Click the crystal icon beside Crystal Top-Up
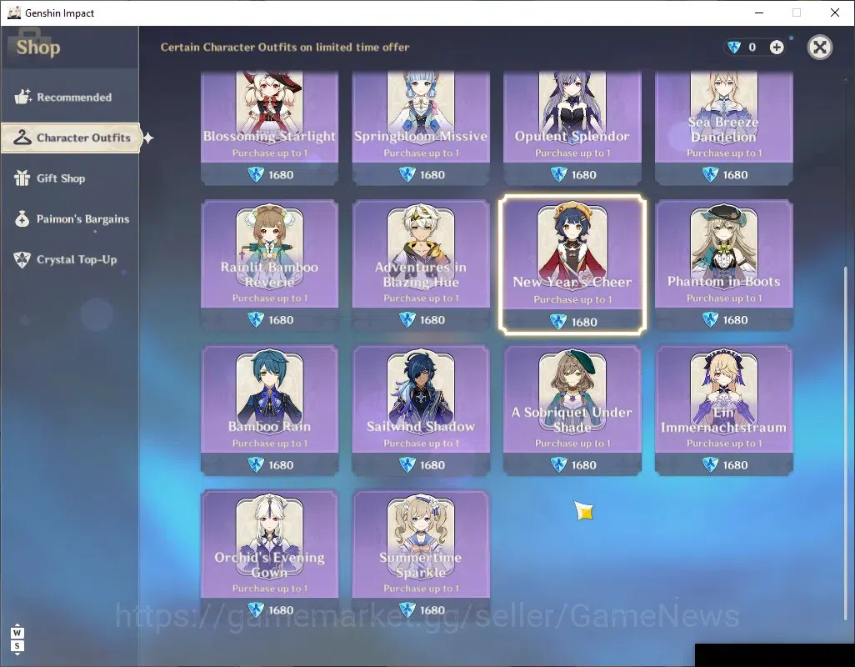This screenshot has height=667, width=855. [22, 259]
